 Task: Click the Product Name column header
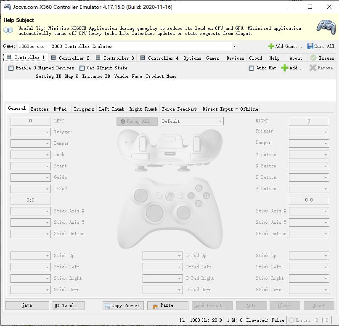coord(161,76)
